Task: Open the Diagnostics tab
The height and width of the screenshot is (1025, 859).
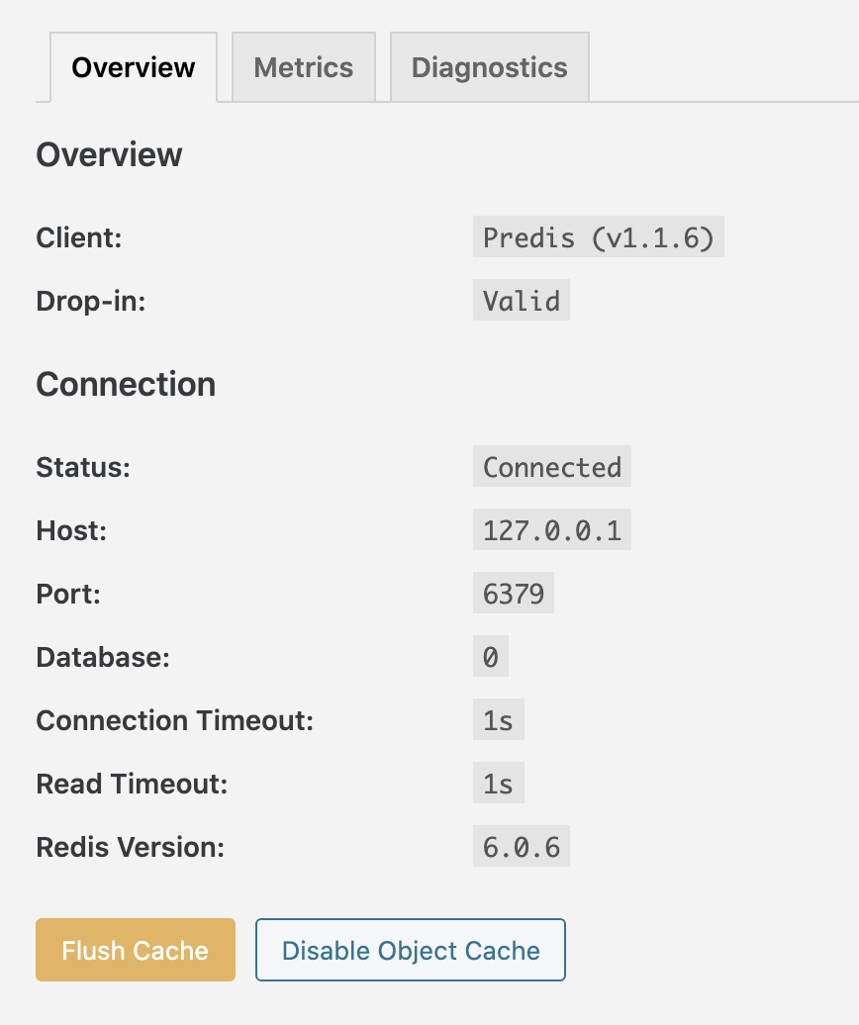Action: [x=490, y=66]
